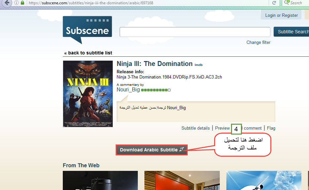Screen dimensions: 309x190
Task: Open the Imdb link
Action: point(198,65)
